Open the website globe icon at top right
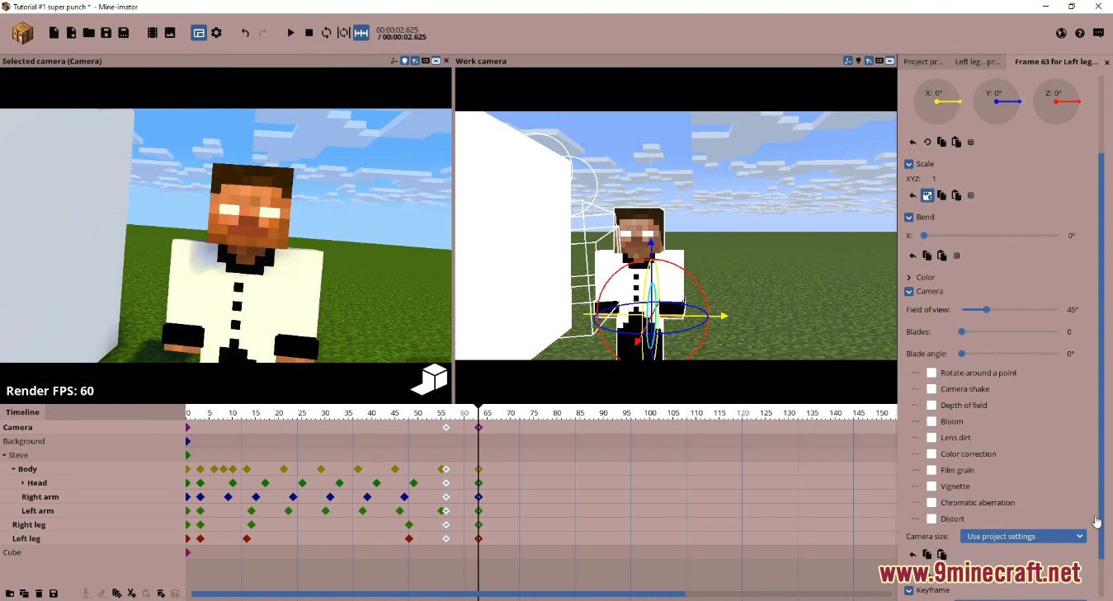Viewport: 1113px width, 601px height. point(1062,33)
